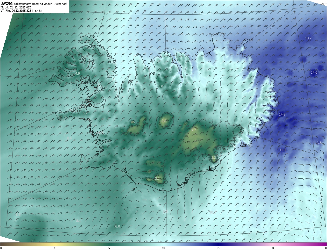Select the 3.3 value on the south glacier
The image size is (327, 250).
click(x=157, y=178)
